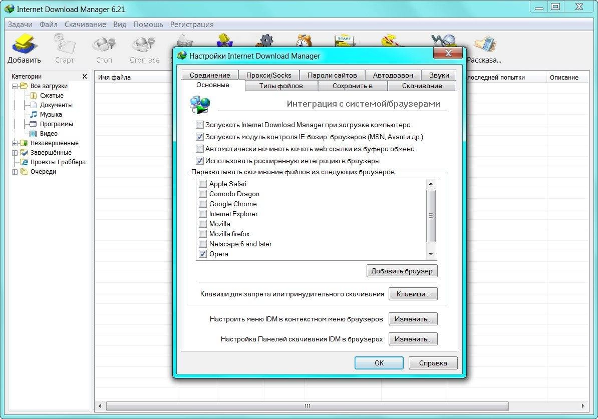Open the Задачи menu
This screenshot has height=419, width=598.
pos(20,25)
